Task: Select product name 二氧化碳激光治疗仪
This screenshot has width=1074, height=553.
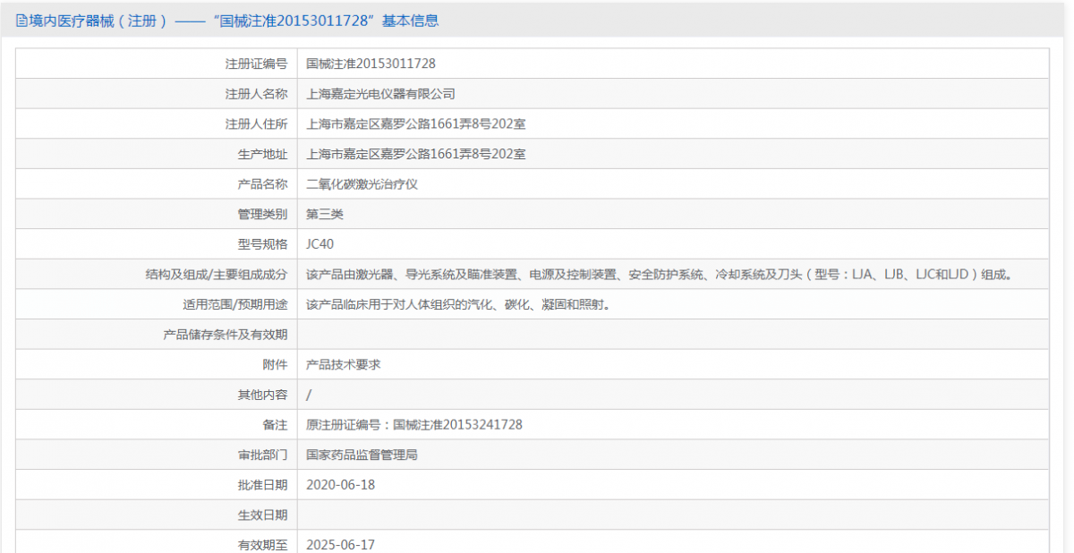Action: click(362, 184)
